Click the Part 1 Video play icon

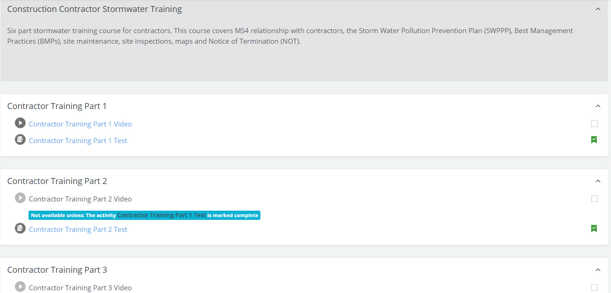(x=20, y=123)
